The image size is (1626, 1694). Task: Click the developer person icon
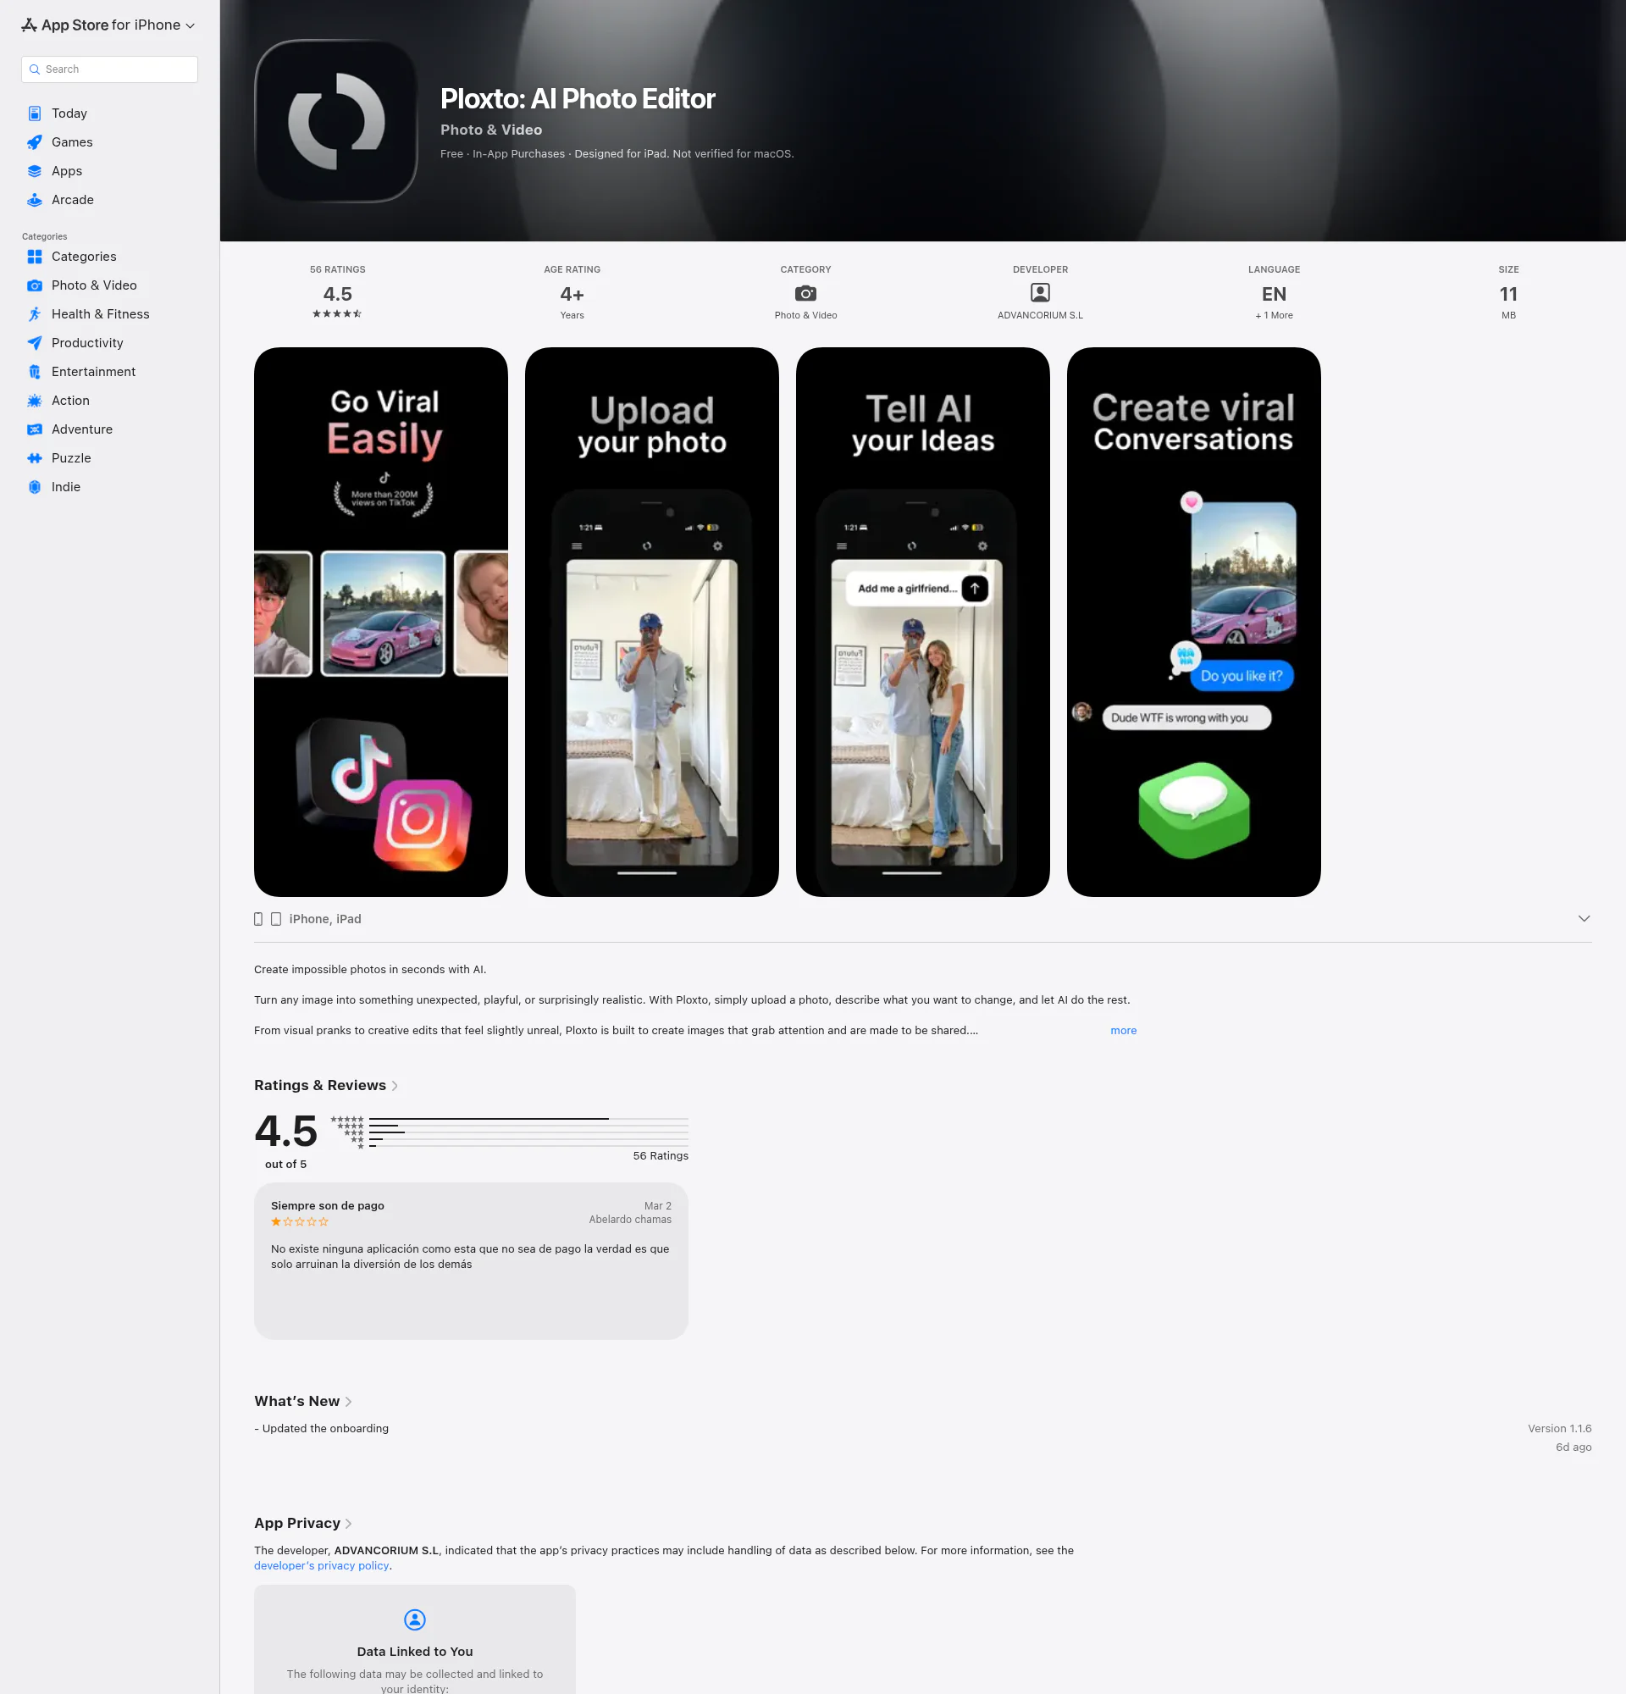click(x=1040, y=293)
